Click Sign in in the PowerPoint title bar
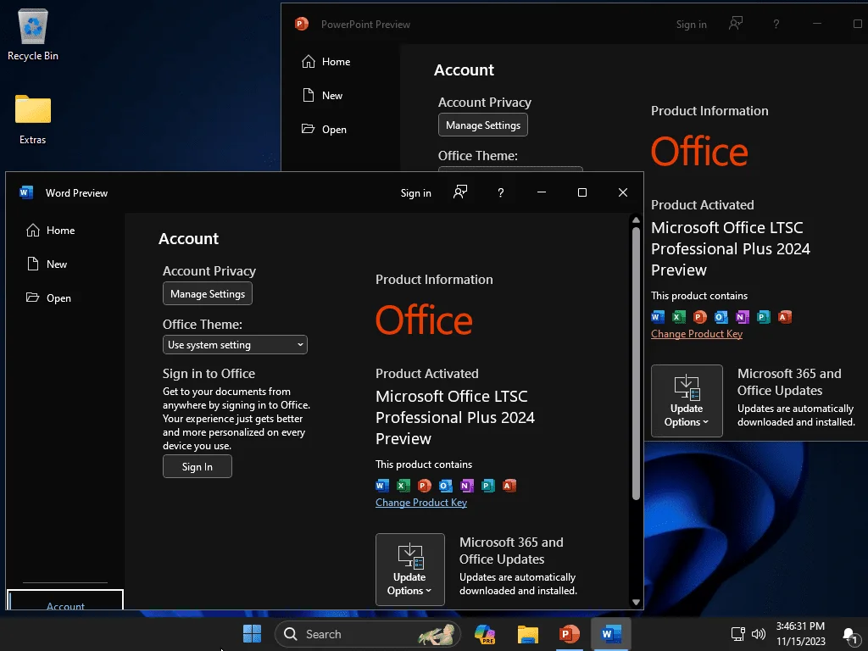The image size is (868, 651). point(691,25)
